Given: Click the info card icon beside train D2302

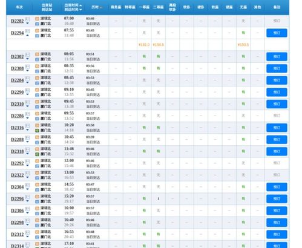Looking at the screenshot, I should point(27,54).
